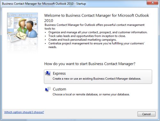Click the Express setup computer icon

48,73
